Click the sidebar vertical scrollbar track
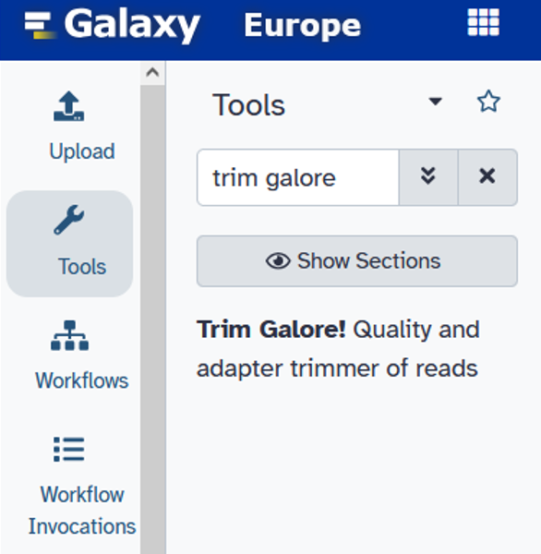Viewport: 541px width, 554px height. [x=152, y=318]
